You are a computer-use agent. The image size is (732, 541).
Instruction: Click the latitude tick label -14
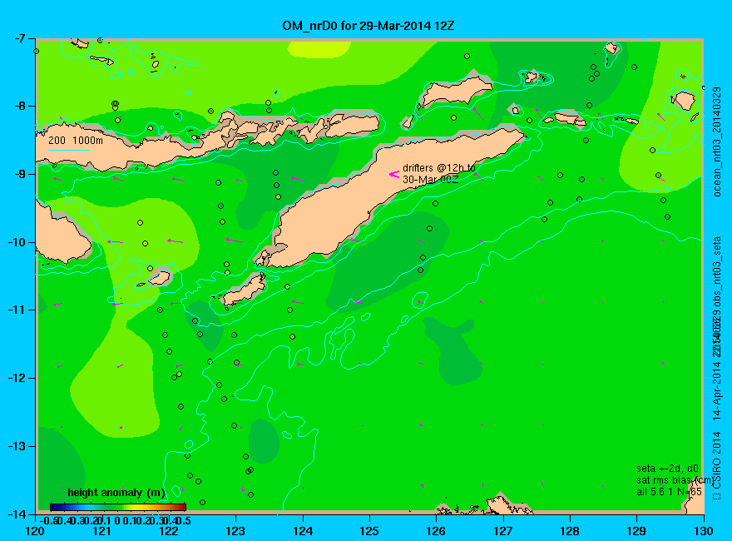18,514
